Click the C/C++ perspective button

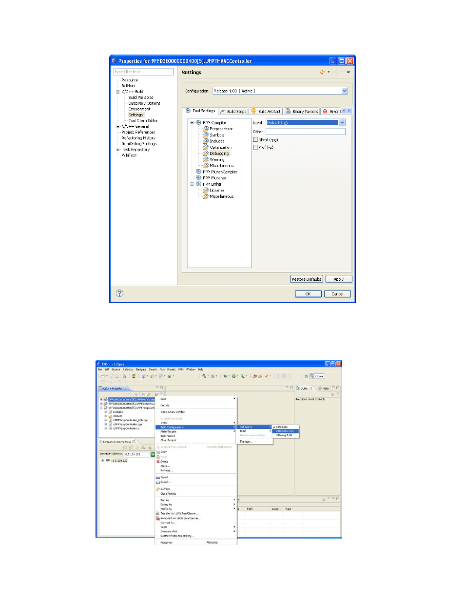[317, 376]
